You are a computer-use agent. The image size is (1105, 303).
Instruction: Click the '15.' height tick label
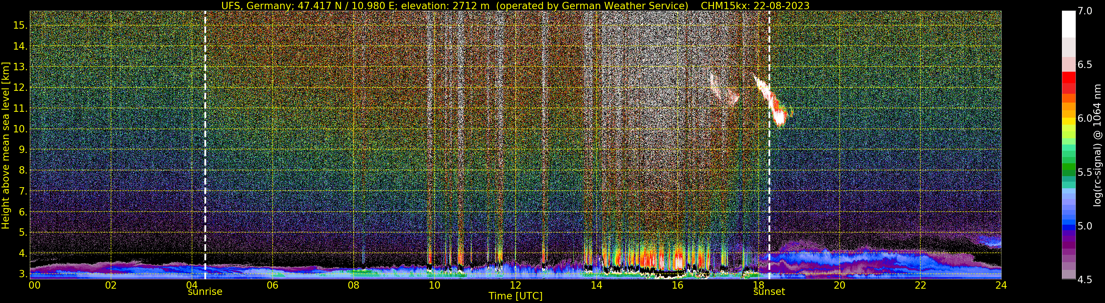click(20, 26)
